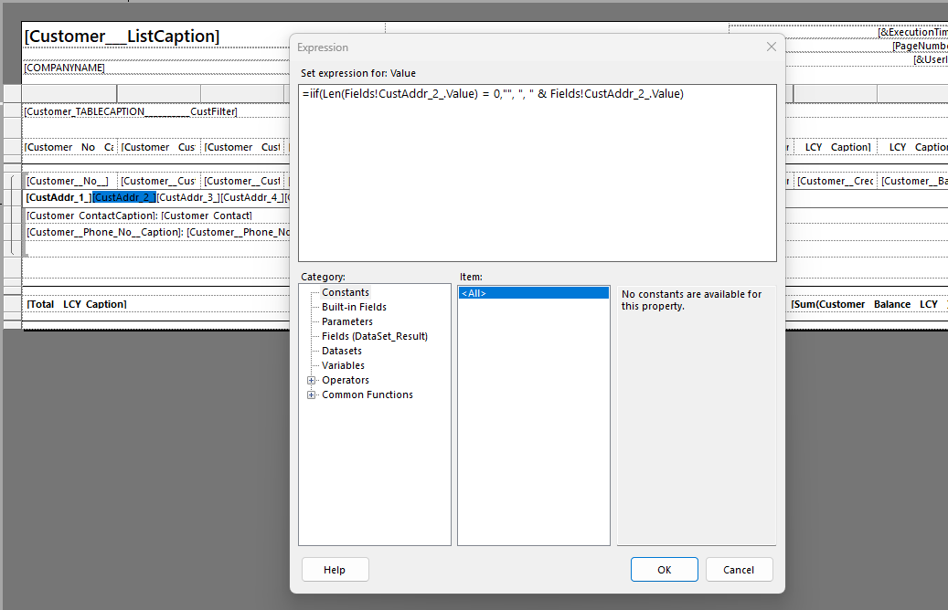
Task: Select the Variables category
Action: coord(342,364)
